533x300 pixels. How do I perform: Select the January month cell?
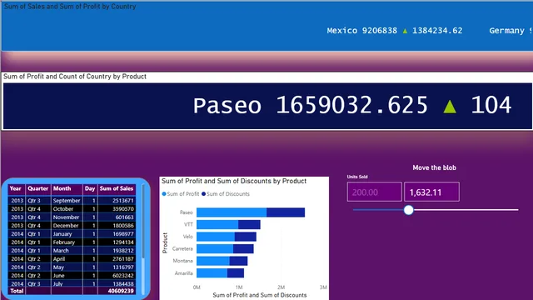[67, 234]
